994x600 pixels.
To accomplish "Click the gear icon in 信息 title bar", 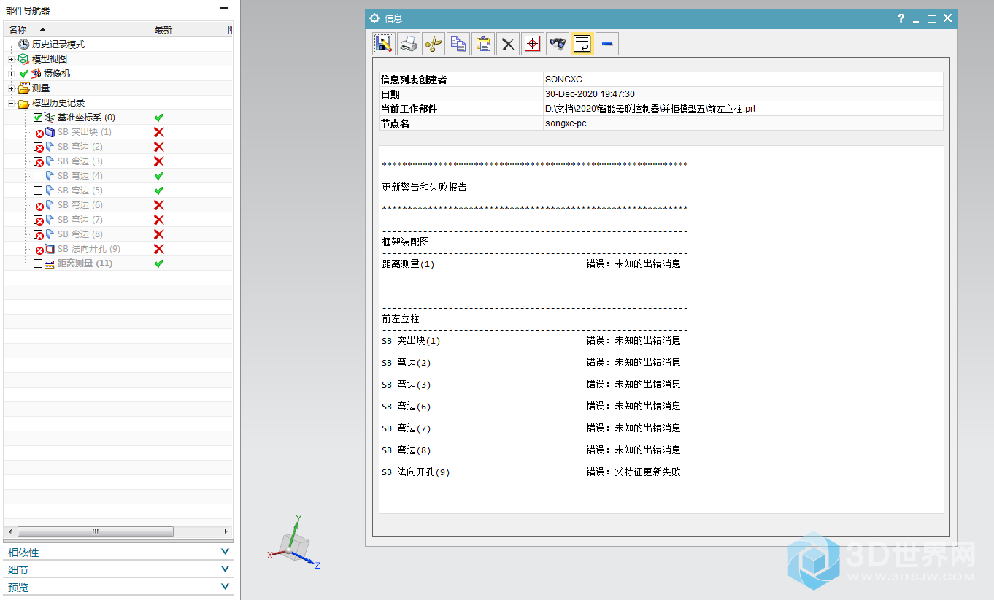I will pos(374,18).
